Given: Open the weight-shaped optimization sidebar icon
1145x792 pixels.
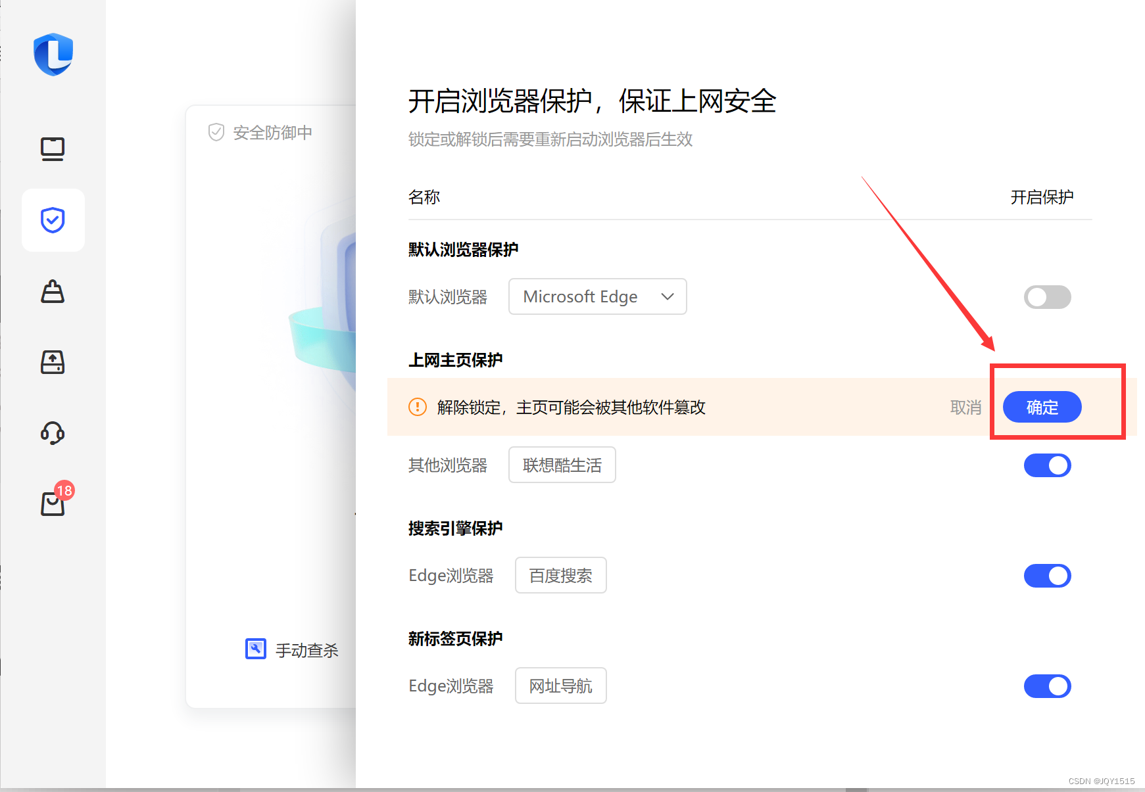Looking at the screenshot, I should [x=53, y=291].
